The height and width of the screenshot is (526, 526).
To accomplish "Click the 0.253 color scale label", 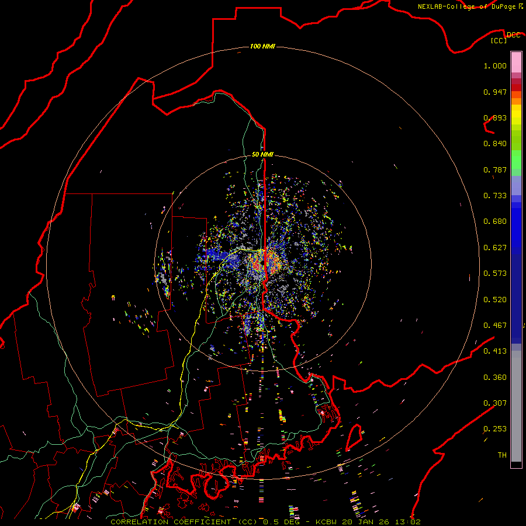I will 495,429.
